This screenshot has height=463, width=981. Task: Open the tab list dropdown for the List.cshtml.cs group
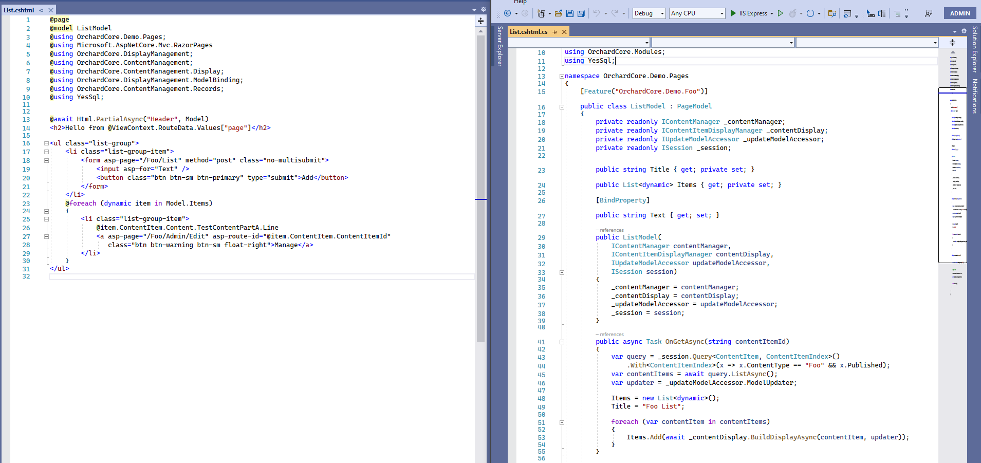pos(955,31)
